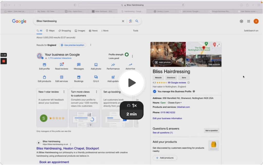Image resolution: width=263 pixels, height=165 pixels.
Task: Switch to Maps search tab
Action: click(x=50, y=31)
